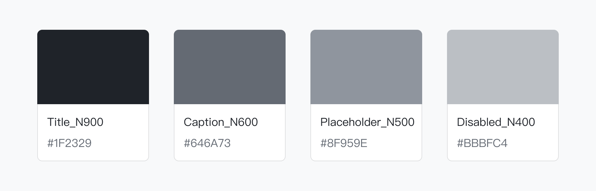Choose the Placeholder_N500 color swatch
Image resolution: width=596 pixels, height=191 pixels.
[x=366, y=67]
